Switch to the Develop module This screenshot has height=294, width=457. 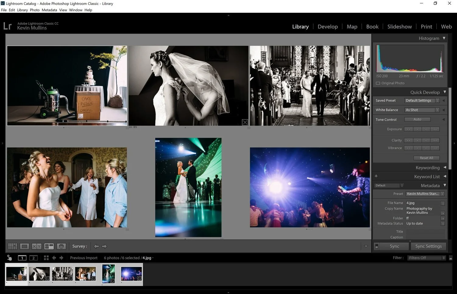[x=328, y=26]
